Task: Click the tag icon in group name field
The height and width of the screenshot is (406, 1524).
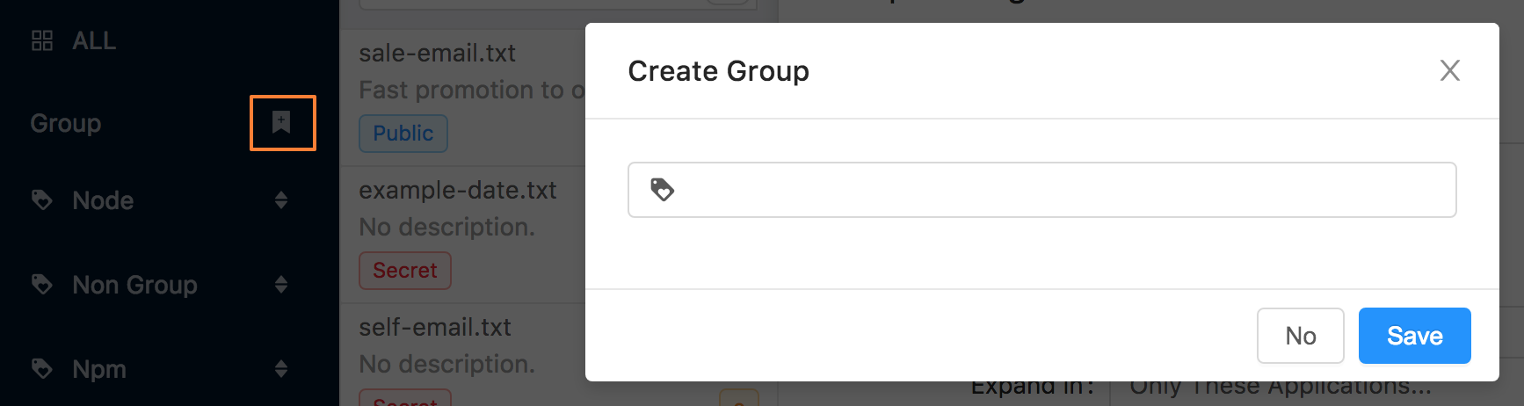Action: coord(662,189)
